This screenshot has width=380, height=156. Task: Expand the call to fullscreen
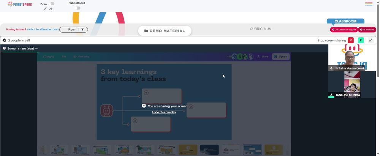pyautogui.click(x=370, y=41)
